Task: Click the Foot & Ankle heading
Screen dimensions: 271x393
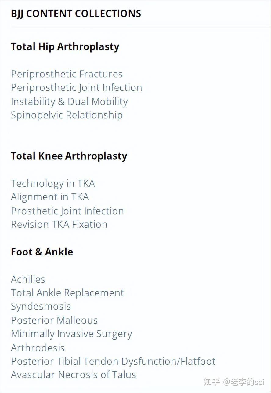Action: pyautogui.click(x=42, y=252)
